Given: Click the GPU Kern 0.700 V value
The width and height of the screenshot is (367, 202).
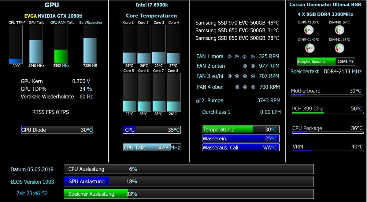Looking at the screenshot, I should coord(81,81).
